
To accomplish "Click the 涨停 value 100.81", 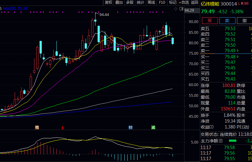I will click(229, 85).
